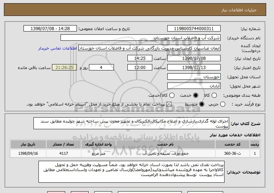Select the خدمت radio button
This screenshot has height=193, width=274.
pyautogui.click(x=196, y=95)
